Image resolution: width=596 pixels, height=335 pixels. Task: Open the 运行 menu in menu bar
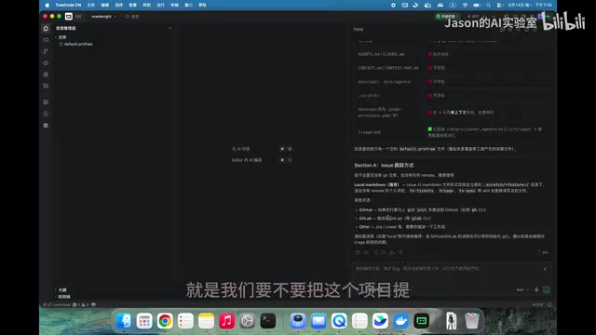pyautogui.click(x=161, y=5)
